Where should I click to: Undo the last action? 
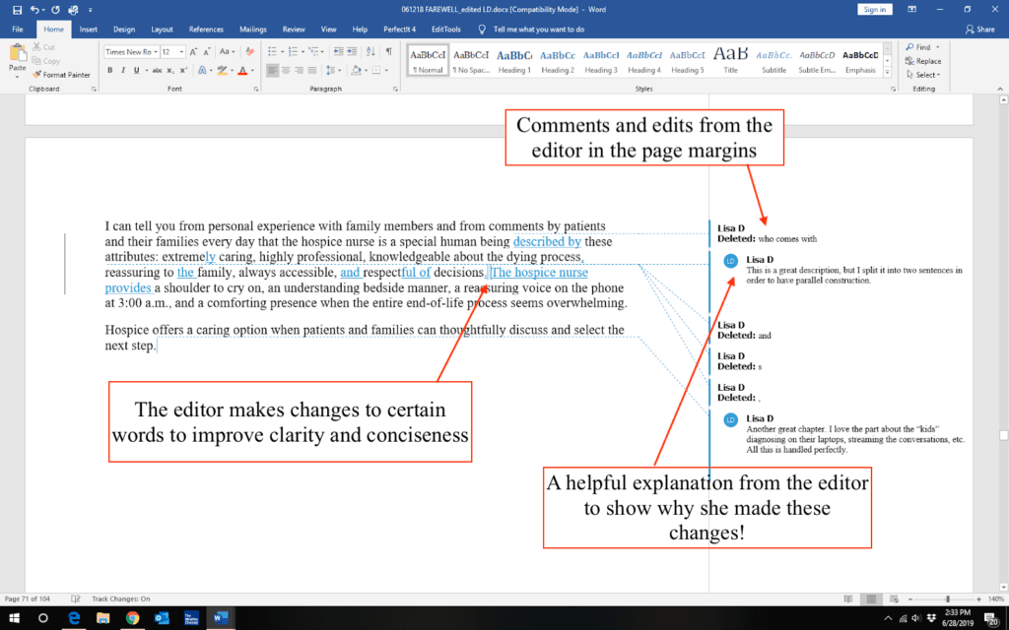[34, 10]
